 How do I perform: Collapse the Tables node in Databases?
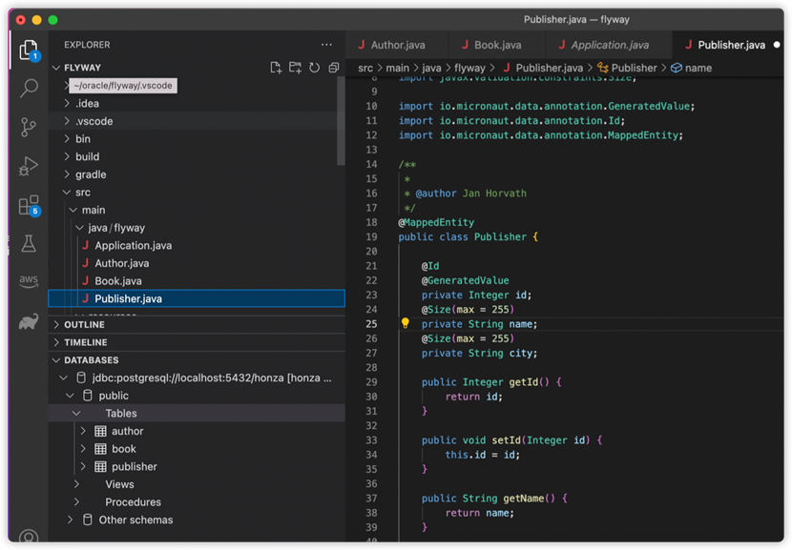coord(77,414)
